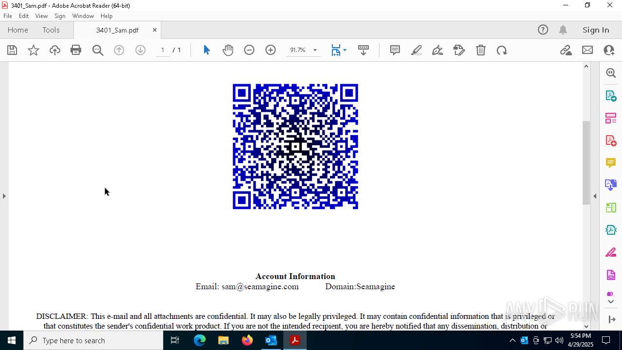Viewport: 622px width, 350px height.
Task: Click the scroll up arrow of document
Action: (586, 66)
